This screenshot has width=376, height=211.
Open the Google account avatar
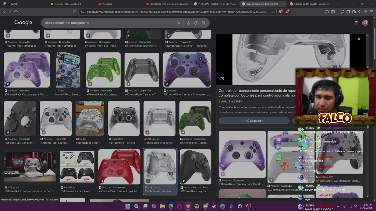tap(365, 23)
